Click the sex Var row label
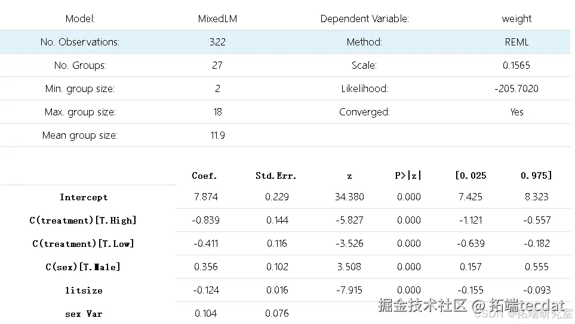The width and height of the screenshot is (575, 324). [x=84, y=314]
